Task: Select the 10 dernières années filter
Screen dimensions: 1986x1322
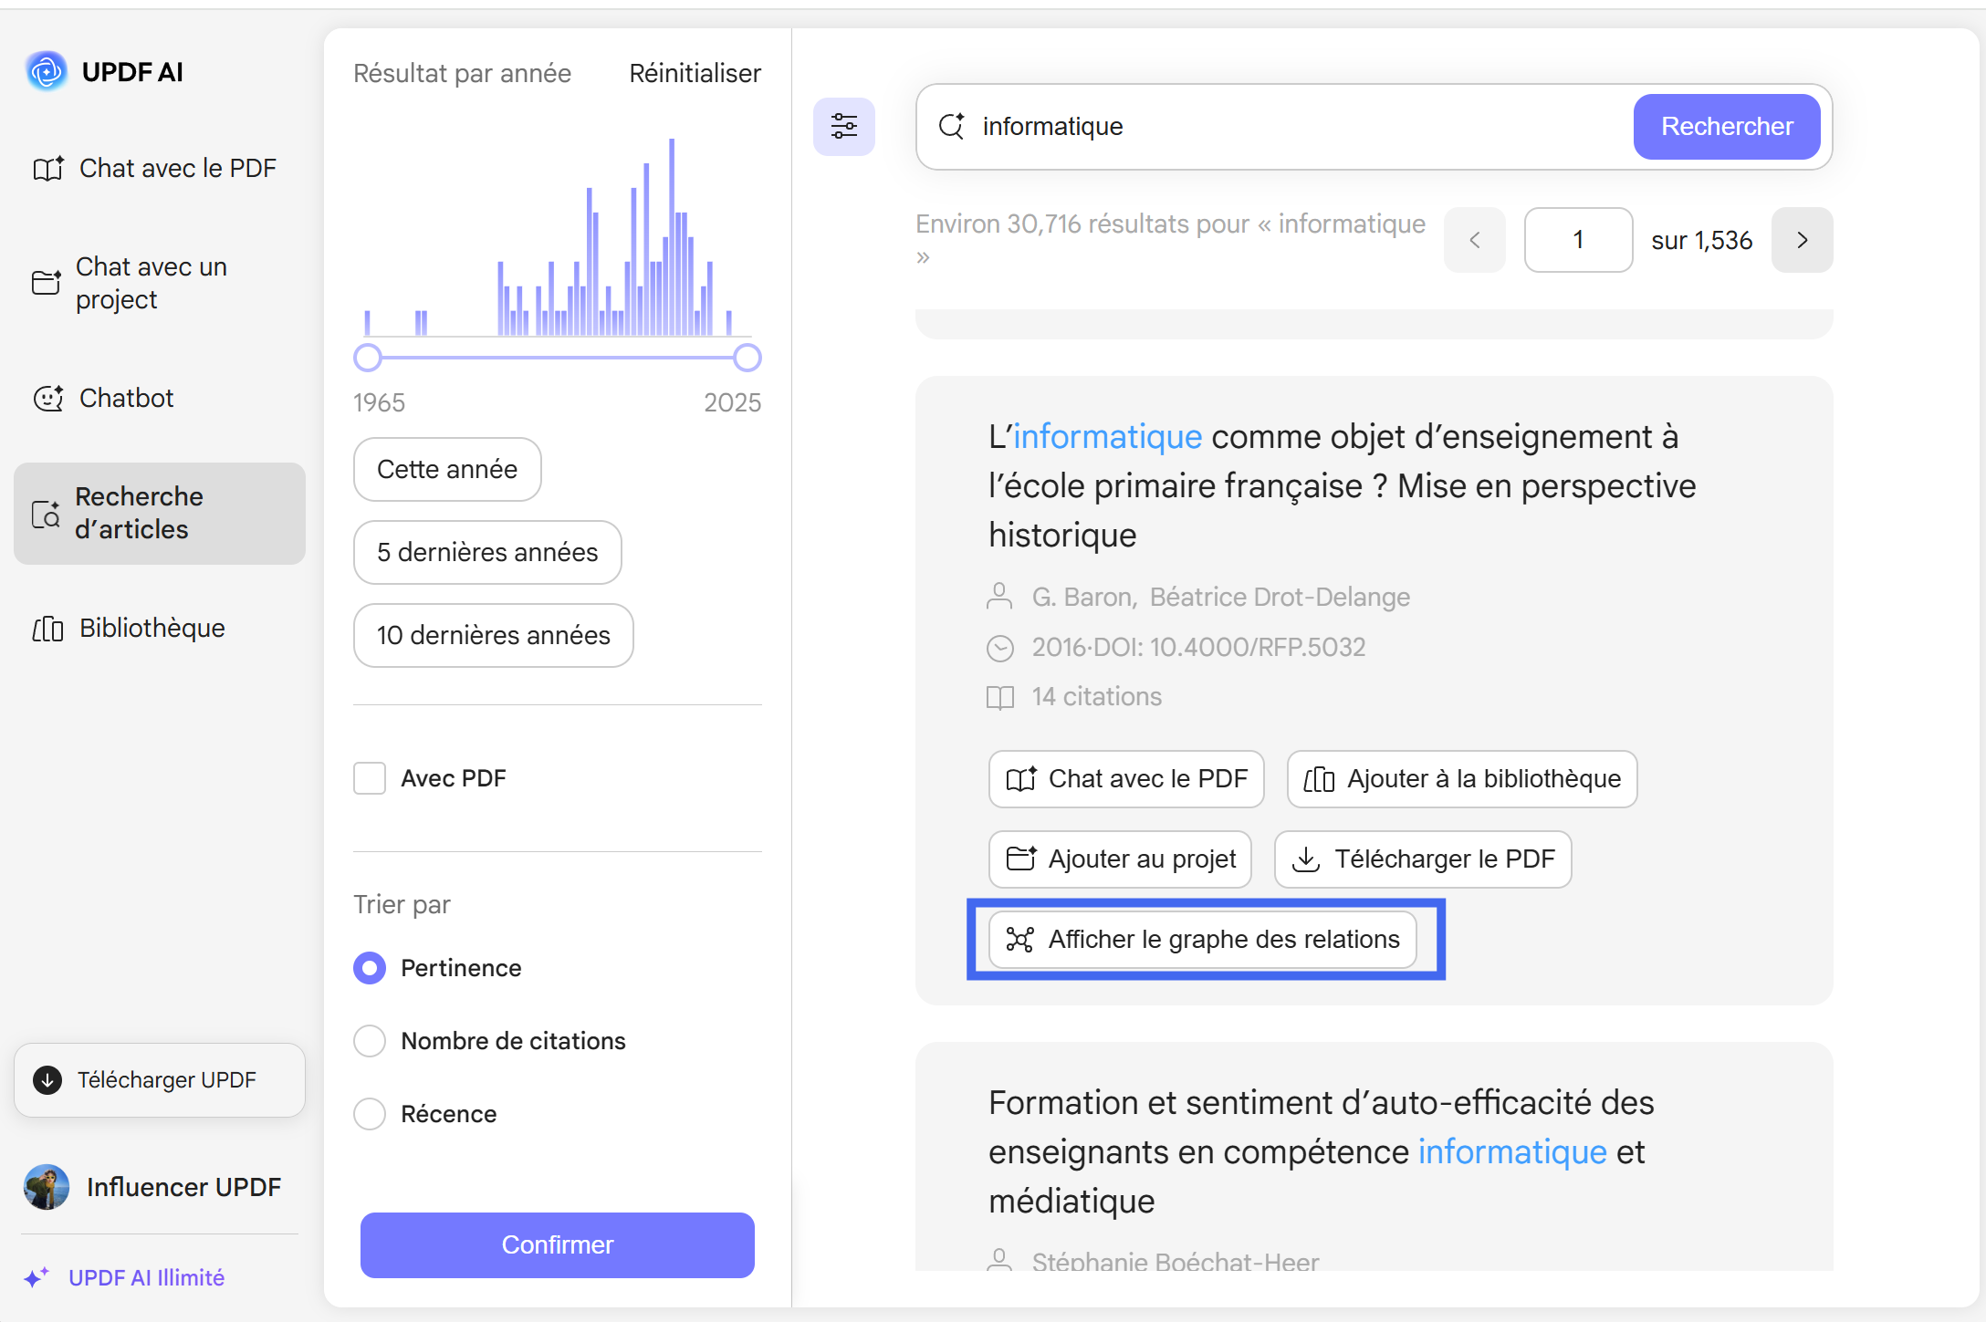Action: (494, 636)
